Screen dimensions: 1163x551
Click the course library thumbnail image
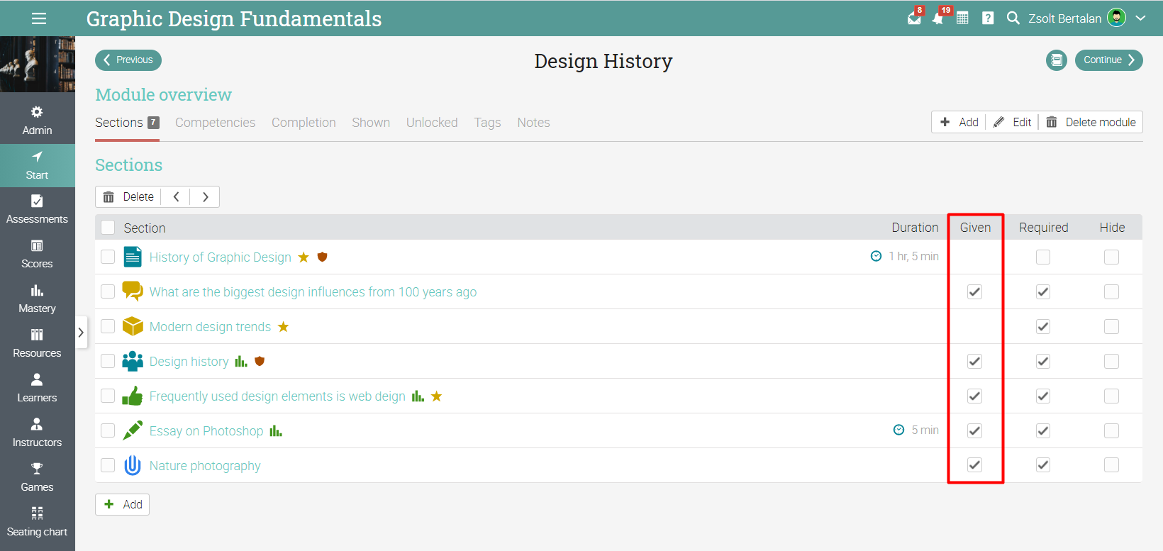point(38,64)
